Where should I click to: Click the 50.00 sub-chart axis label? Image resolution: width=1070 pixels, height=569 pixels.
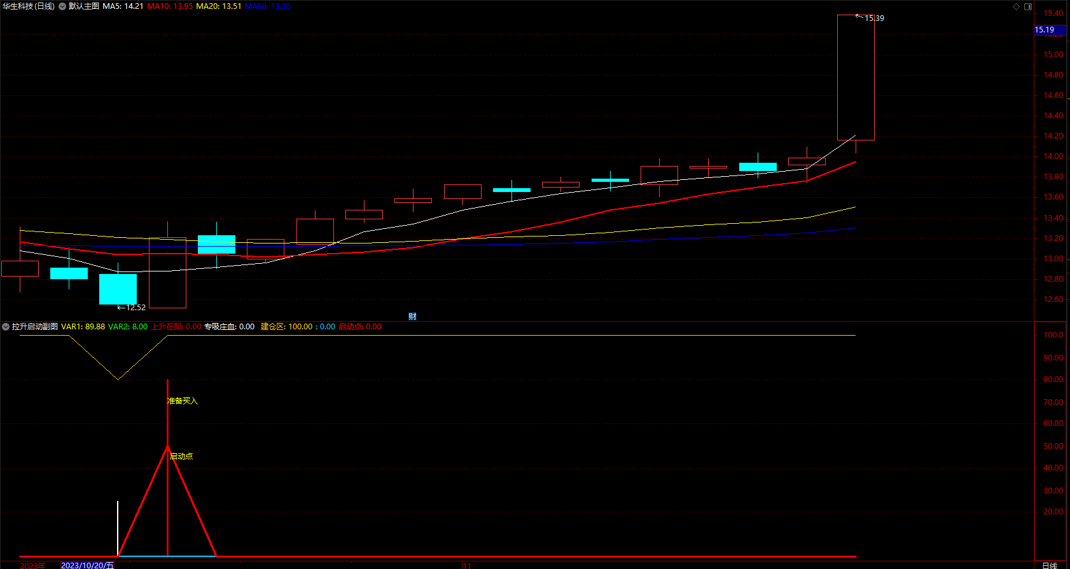click(x=1053, y=446)
